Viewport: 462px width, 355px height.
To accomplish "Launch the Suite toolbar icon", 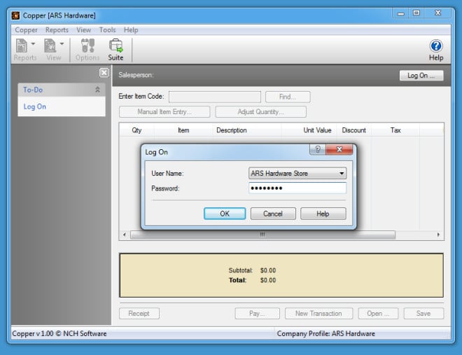I will point(115,50).
